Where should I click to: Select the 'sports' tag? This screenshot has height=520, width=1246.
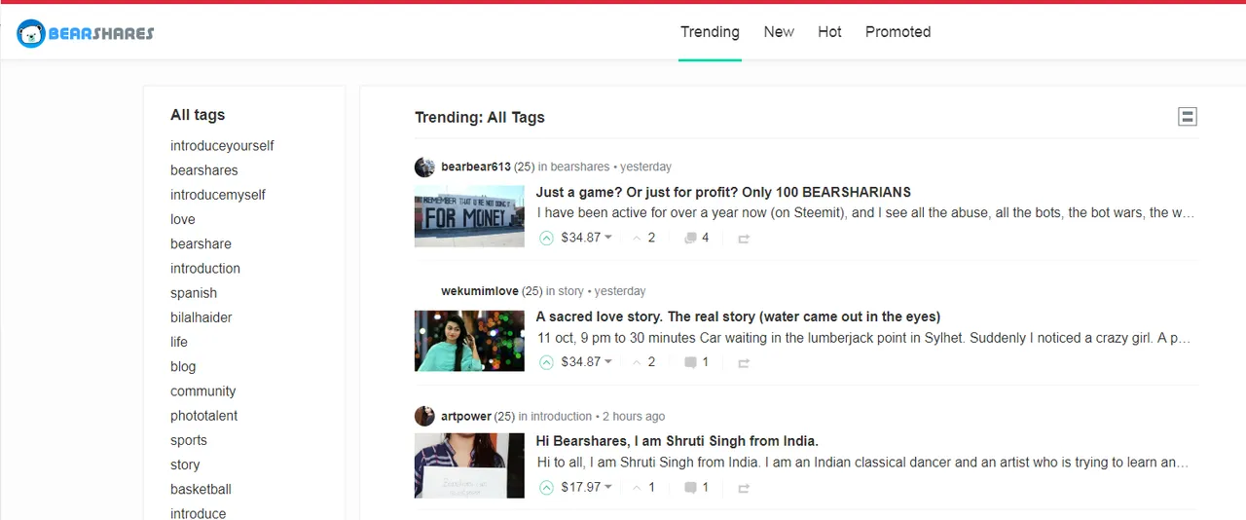(189, 440)
